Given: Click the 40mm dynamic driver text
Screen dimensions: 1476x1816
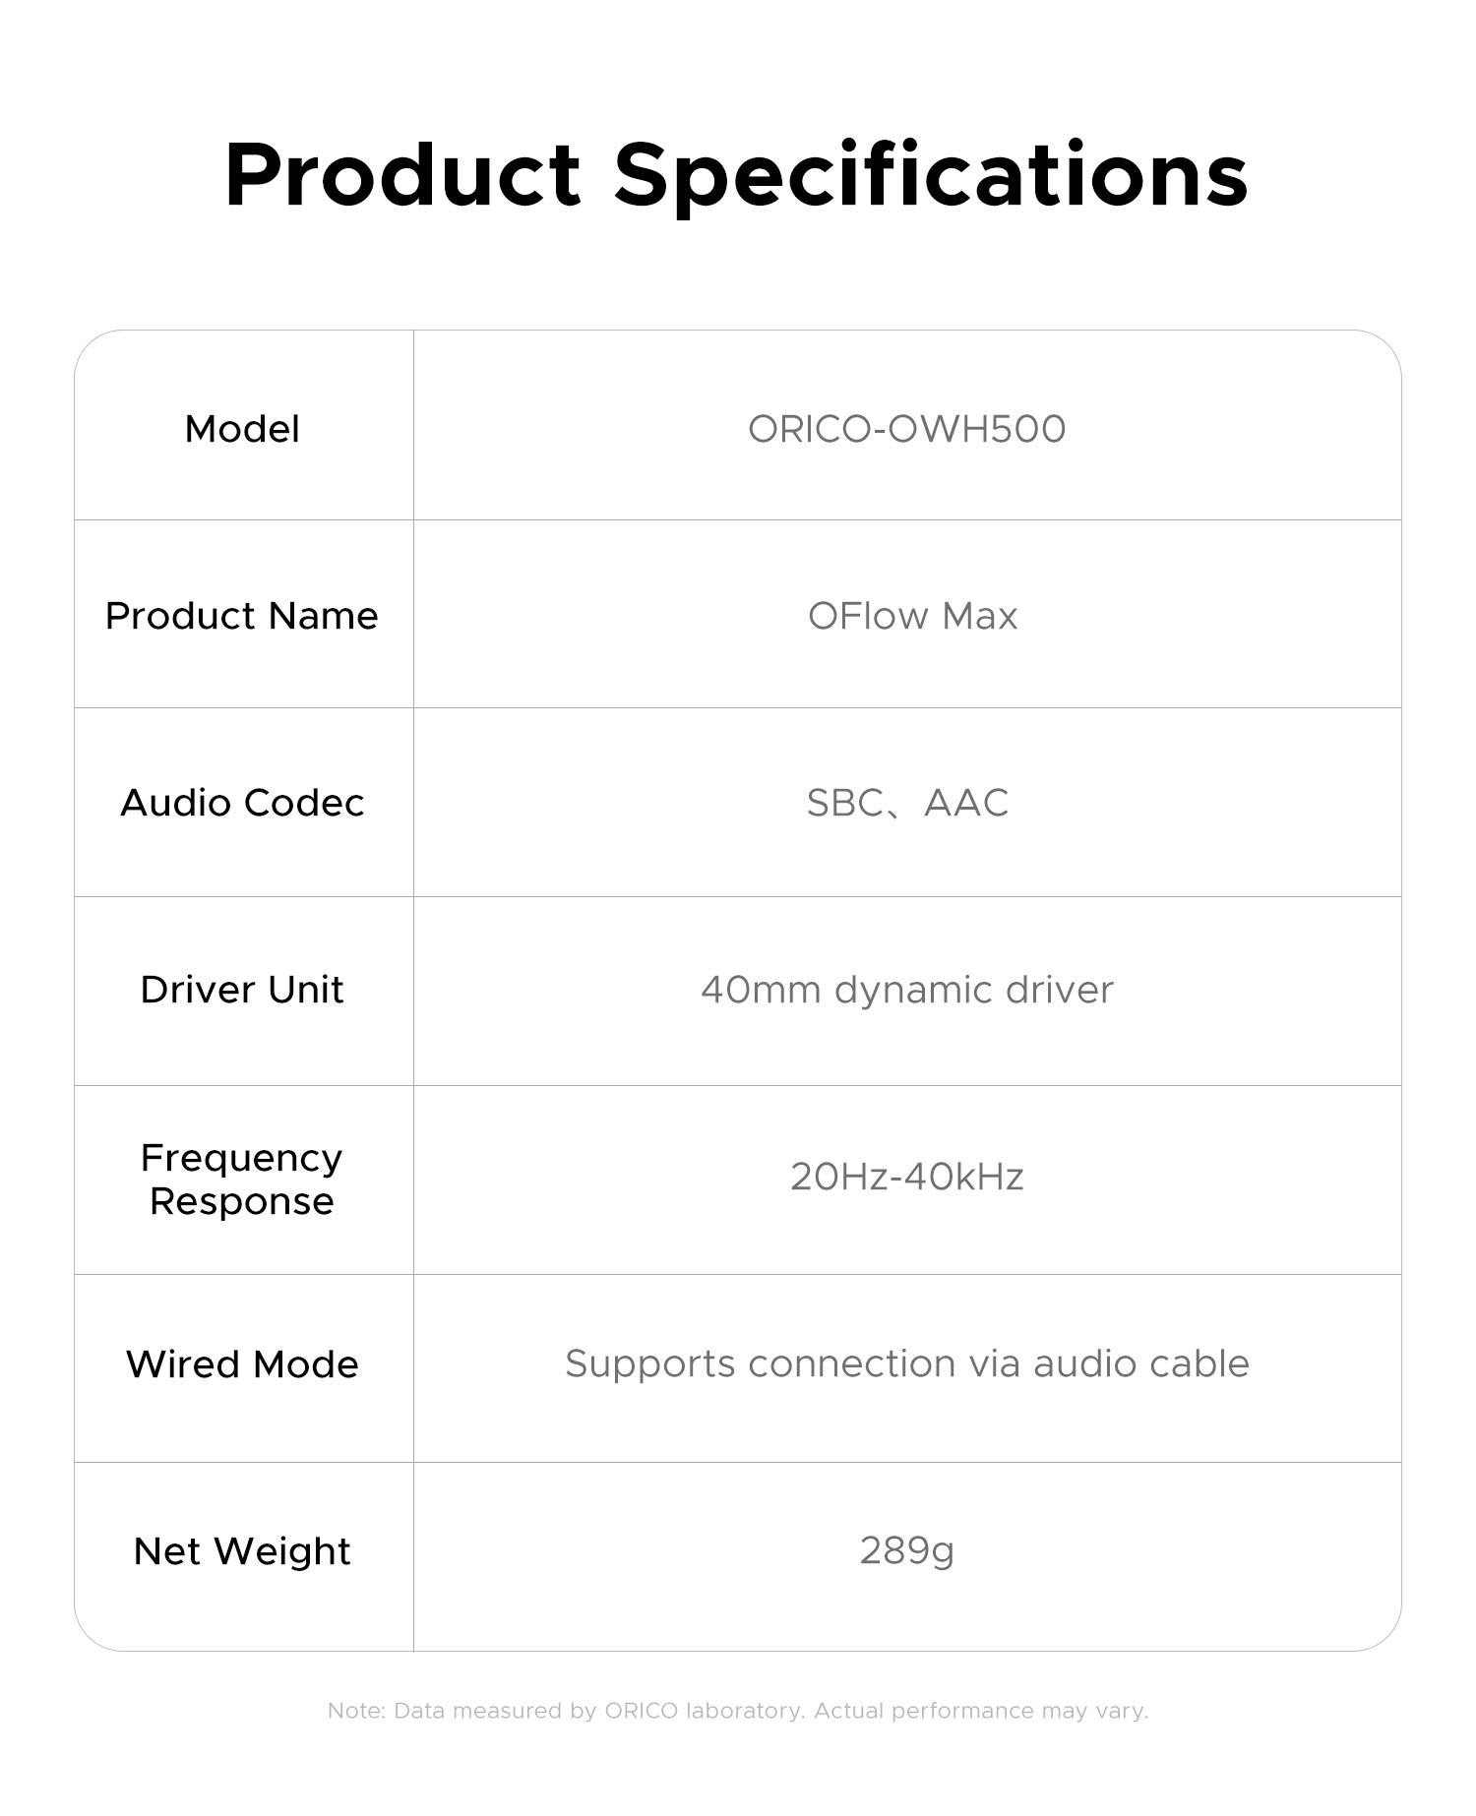Looking at the screenshot, I should [907, 990].
